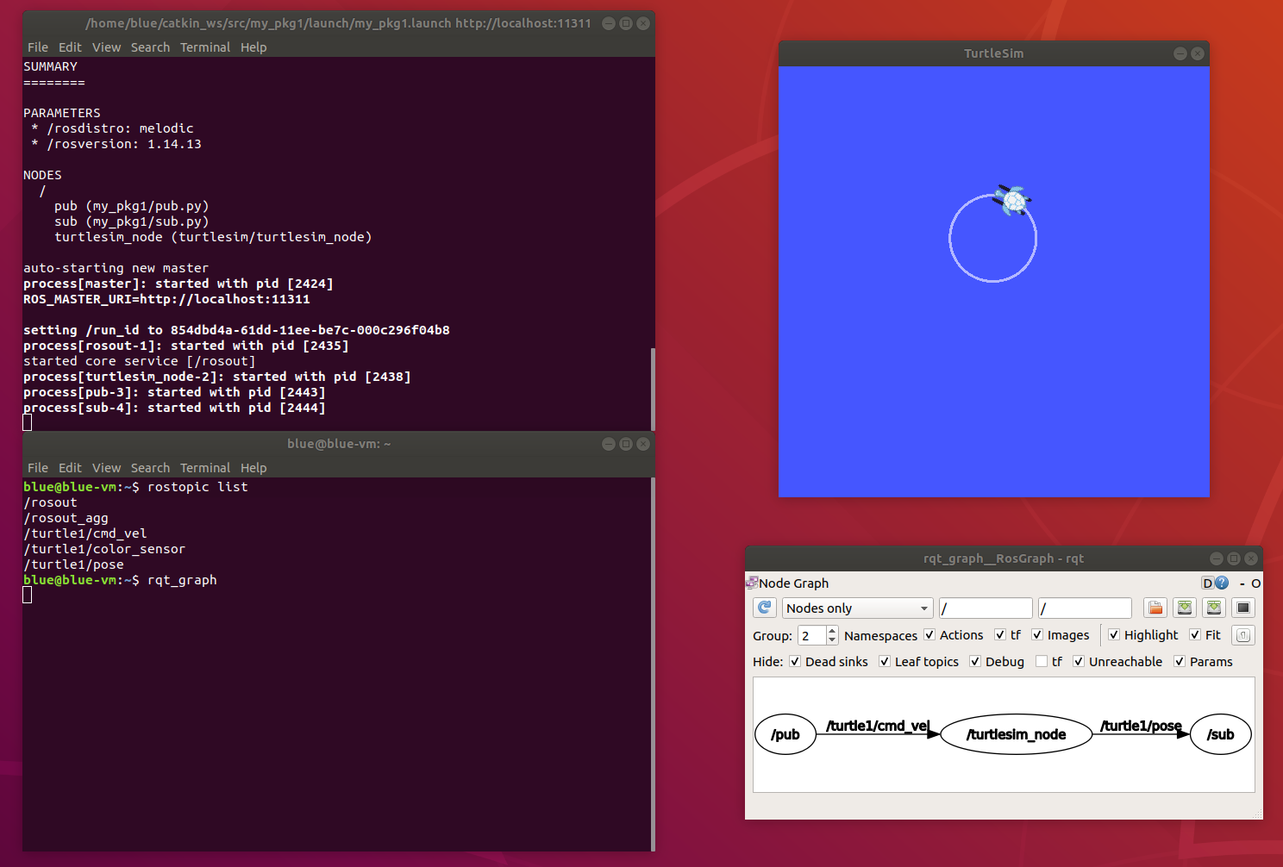Open File menu in the my_pkg1.launch terminal
This screenshot has width=1283, height=867.
[38, 47]
